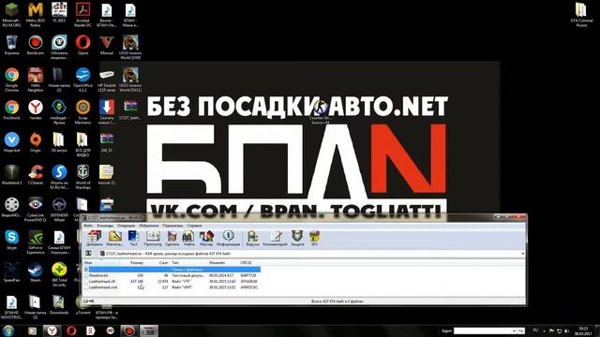Open the Справка menu in WinRAR

click(194, 226)
